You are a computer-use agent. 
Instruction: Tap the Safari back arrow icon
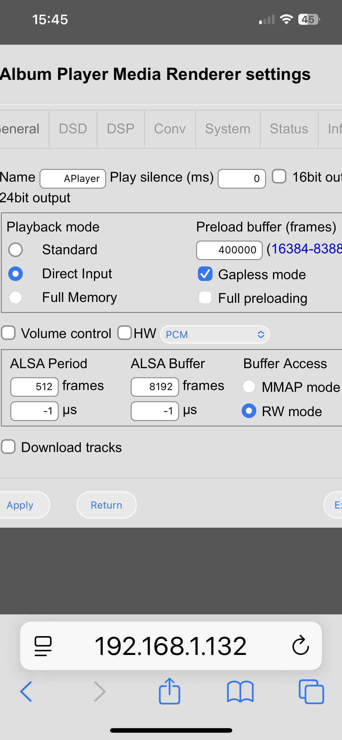tap(26, 691)
